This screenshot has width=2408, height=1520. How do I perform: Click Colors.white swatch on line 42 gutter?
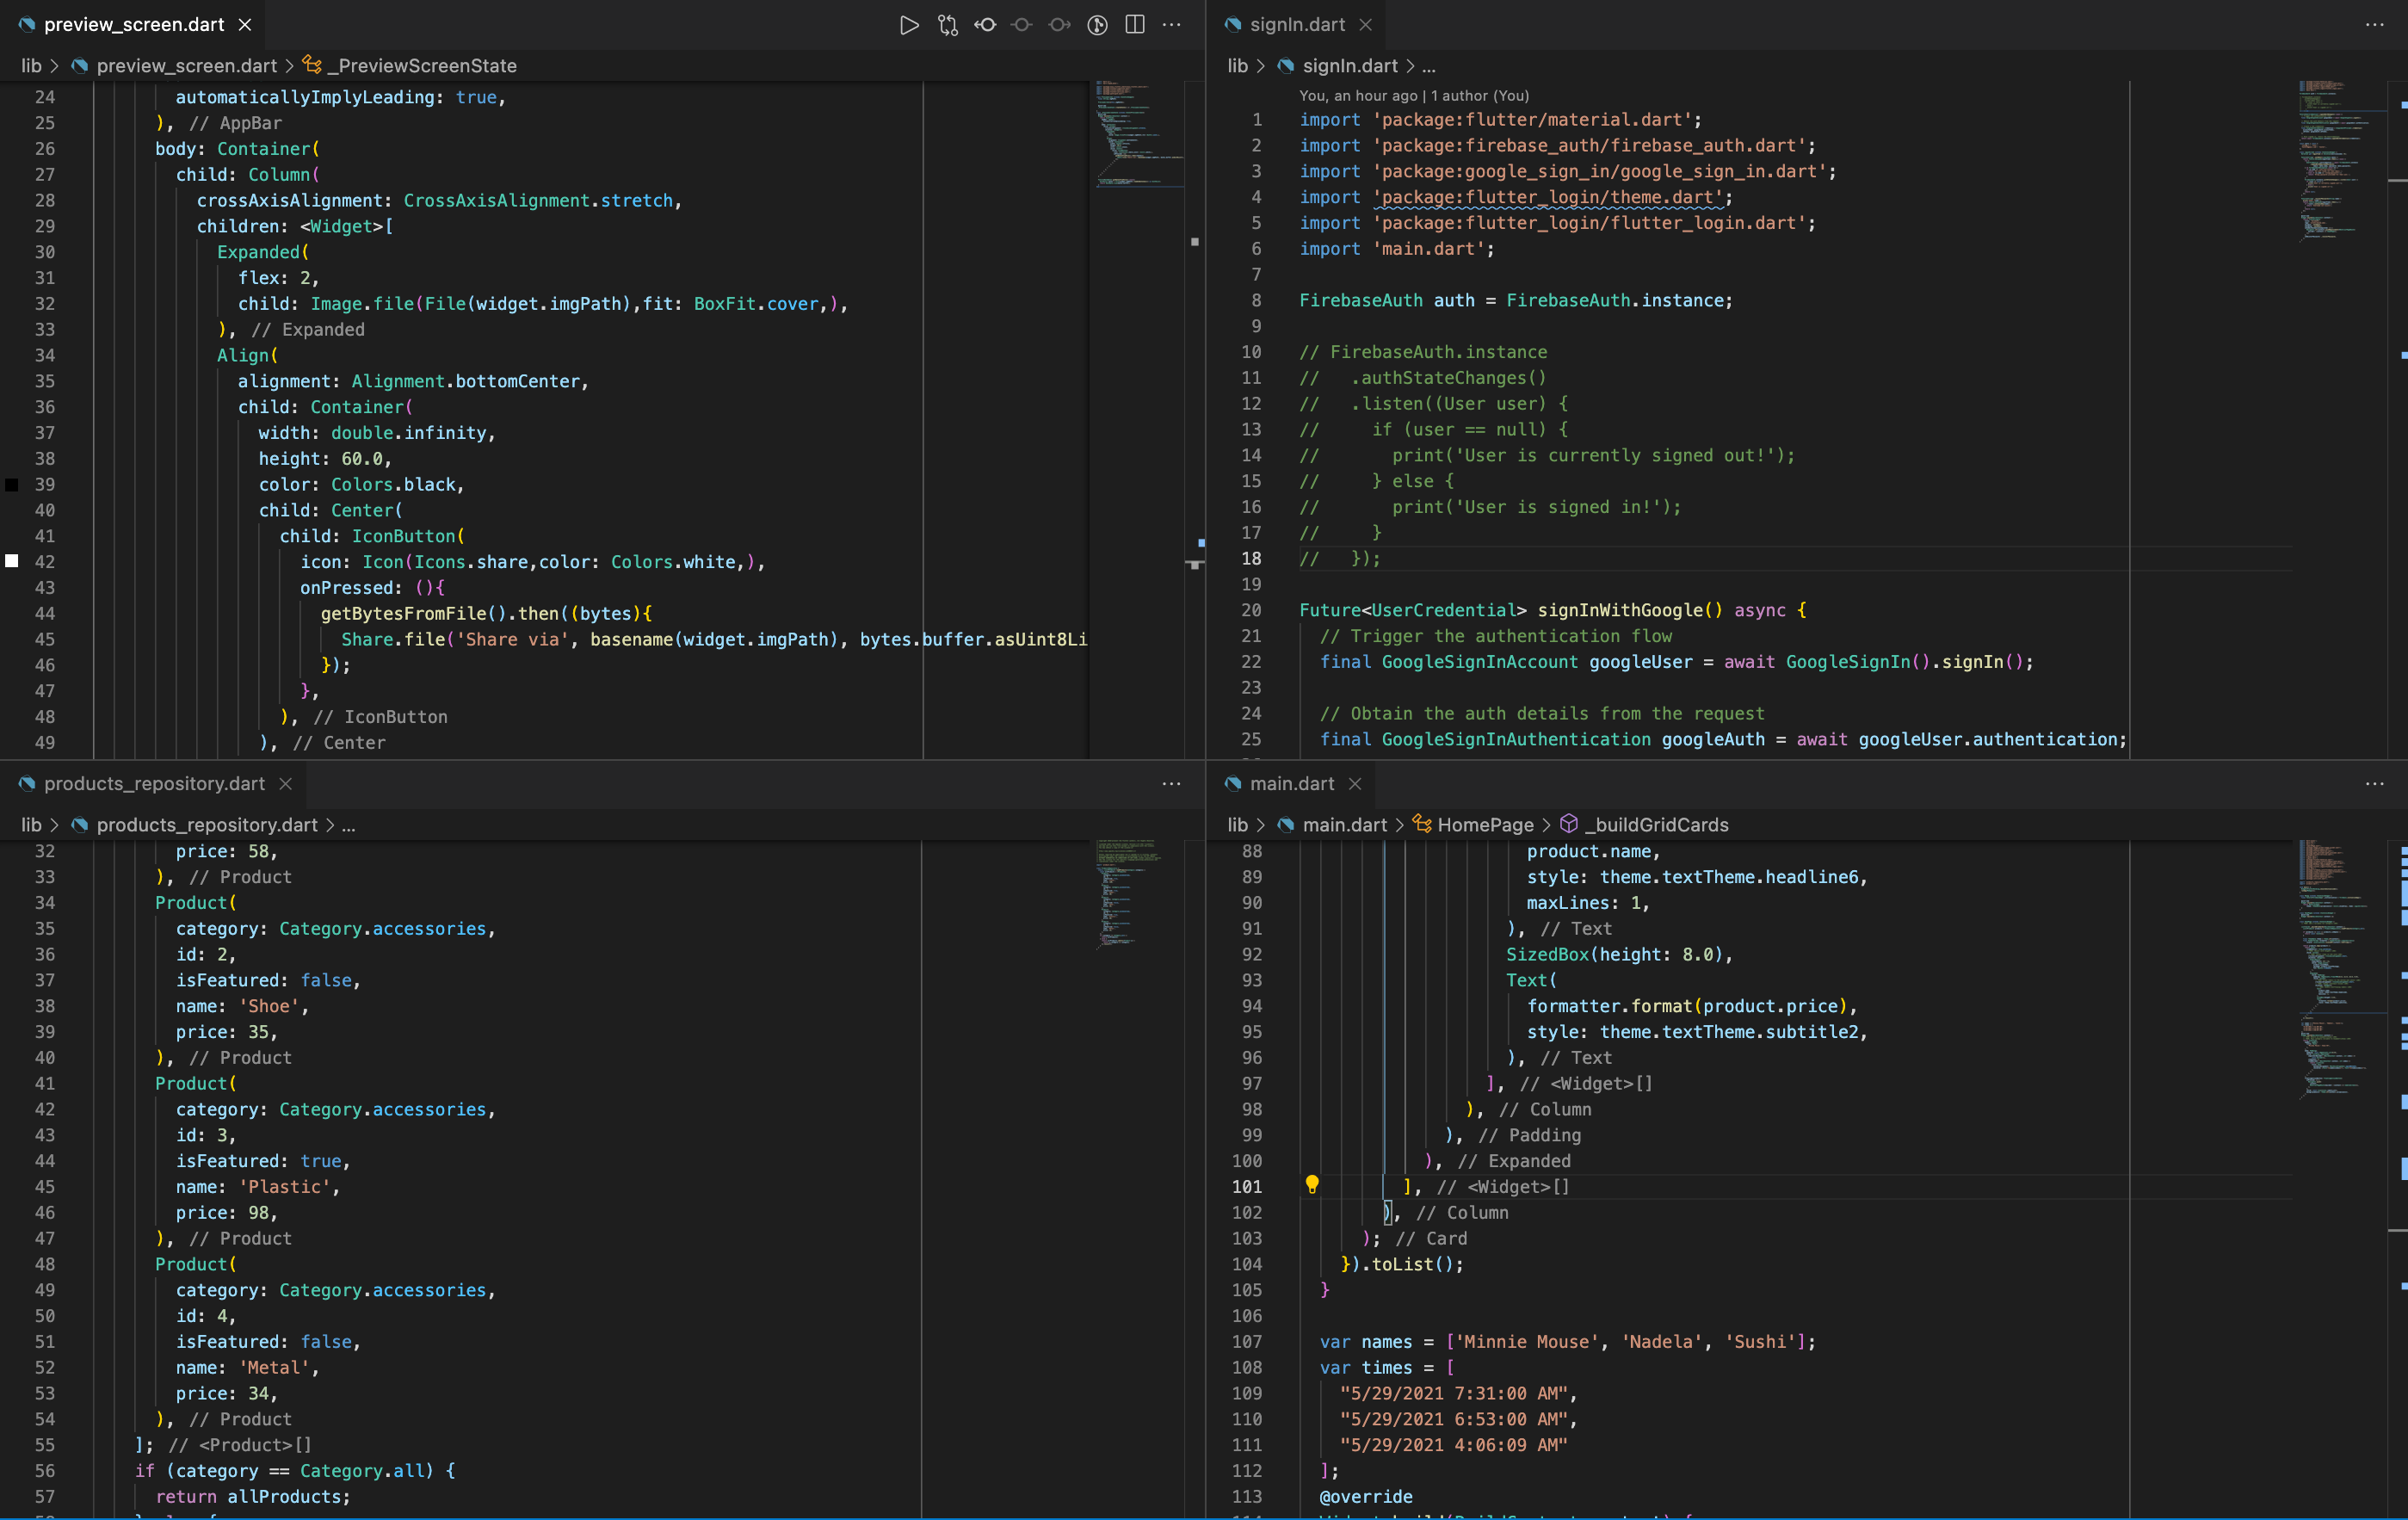[x=12, y=562]
